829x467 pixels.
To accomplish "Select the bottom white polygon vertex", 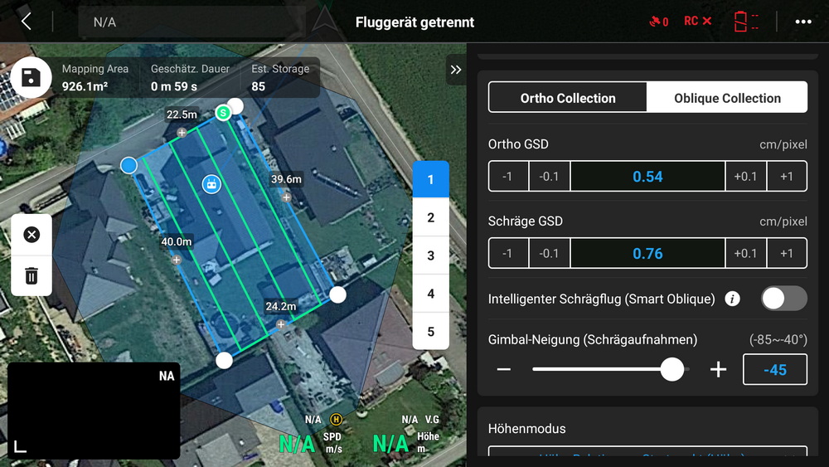I will pyautogui.click(x=224, y=360).
